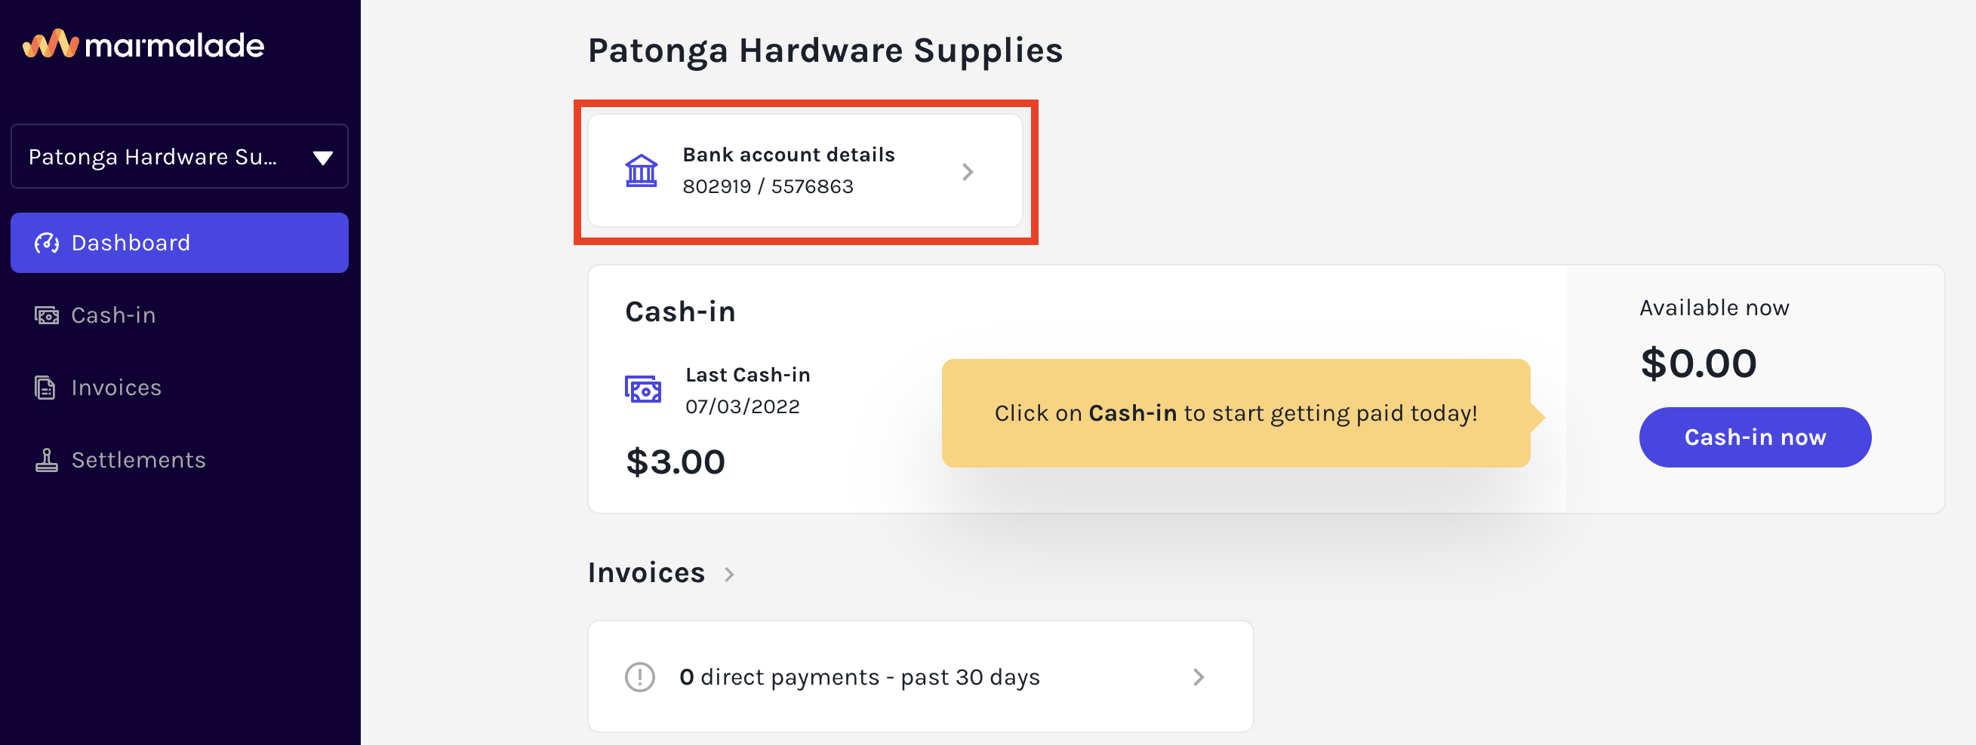Screen dimensions: 1976x745
Task: Click the marmalade logo icon
Action: coord(51,44)
